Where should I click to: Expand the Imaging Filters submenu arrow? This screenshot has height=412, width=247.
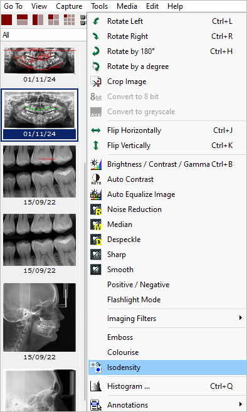point(240,318)
